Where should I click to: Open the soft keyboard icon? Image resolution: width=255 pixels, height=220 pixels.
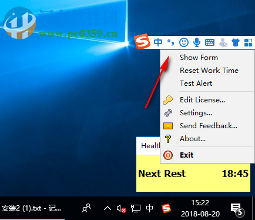210,42
